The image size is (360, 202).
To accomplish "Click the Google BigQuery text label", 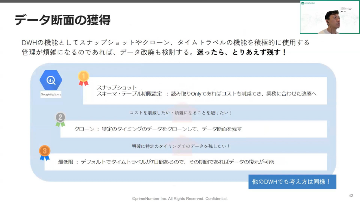I will click(51, 95).
